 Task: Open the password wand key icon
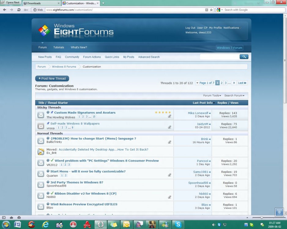point(26,10)
